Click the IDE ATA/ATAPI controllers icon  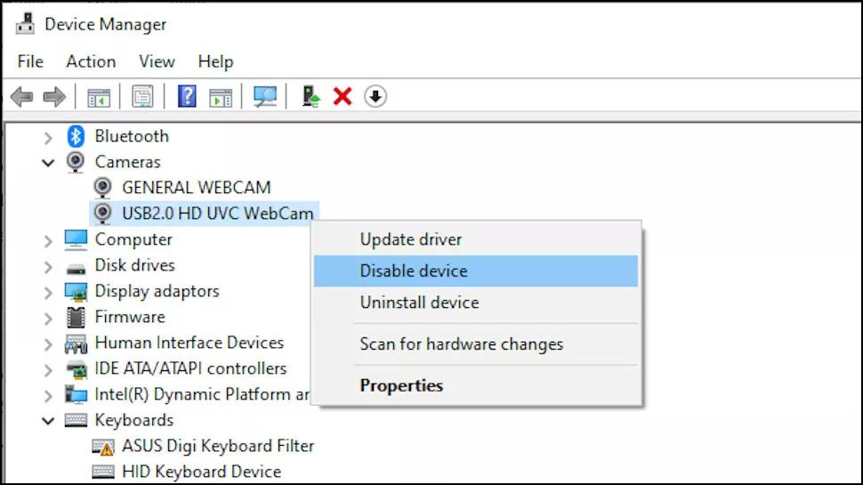point(77,369)
